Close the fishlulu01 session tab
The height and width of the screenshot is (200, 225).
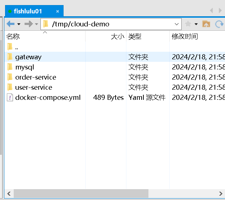pyautogui.click(x=58, y=11)
